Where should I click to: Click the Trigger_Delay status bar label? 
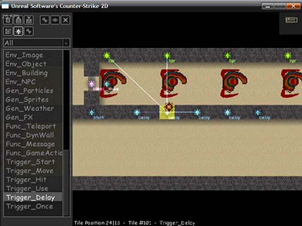[177, 223]
